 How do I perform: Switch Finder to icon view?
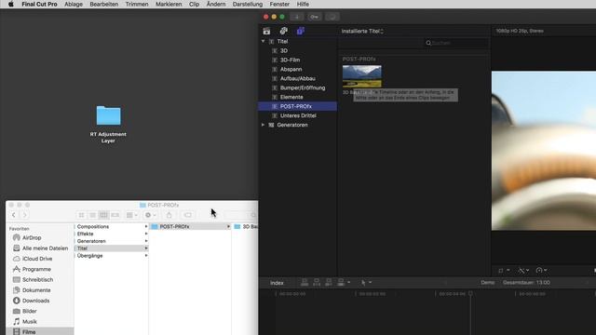coord(81,215)
